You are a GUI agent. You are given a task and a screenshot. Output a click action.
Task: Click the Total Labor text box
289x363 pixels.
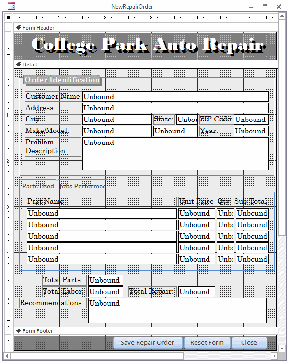click(105, 292)
